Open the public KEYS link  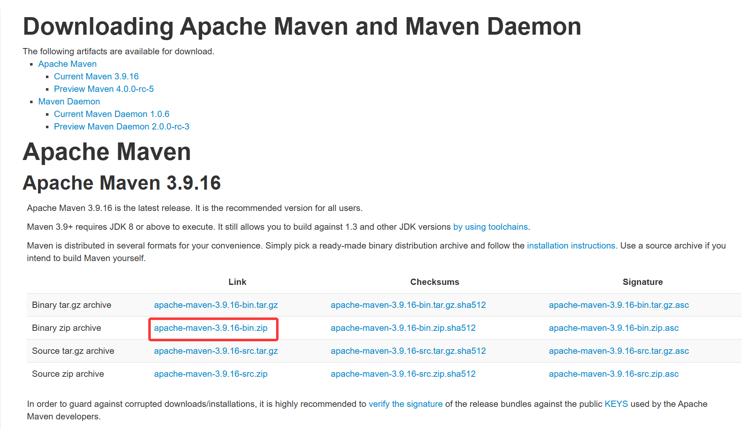click(616, 404)
